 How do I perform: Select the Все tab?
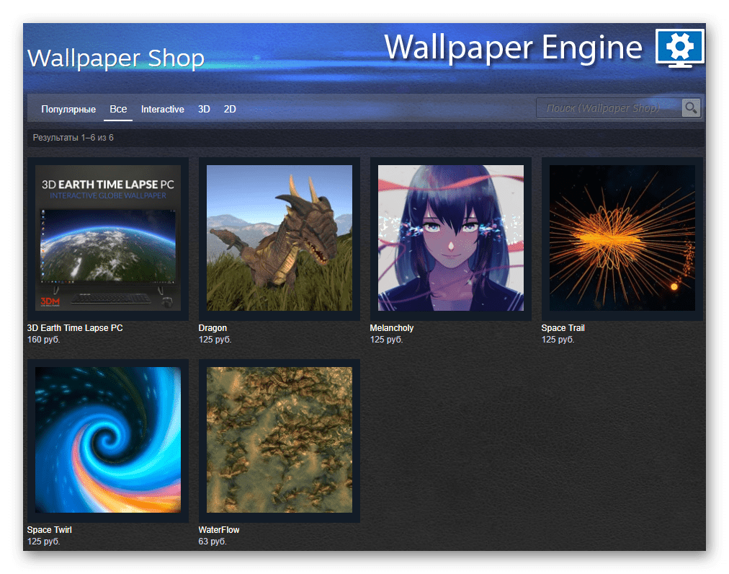point(118,110)
